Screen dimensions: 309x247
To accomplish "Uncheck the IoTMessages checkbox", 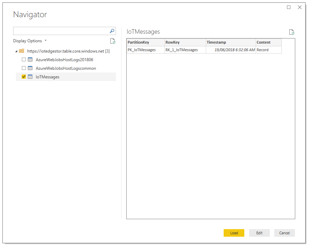I will (x=24, y=77).
